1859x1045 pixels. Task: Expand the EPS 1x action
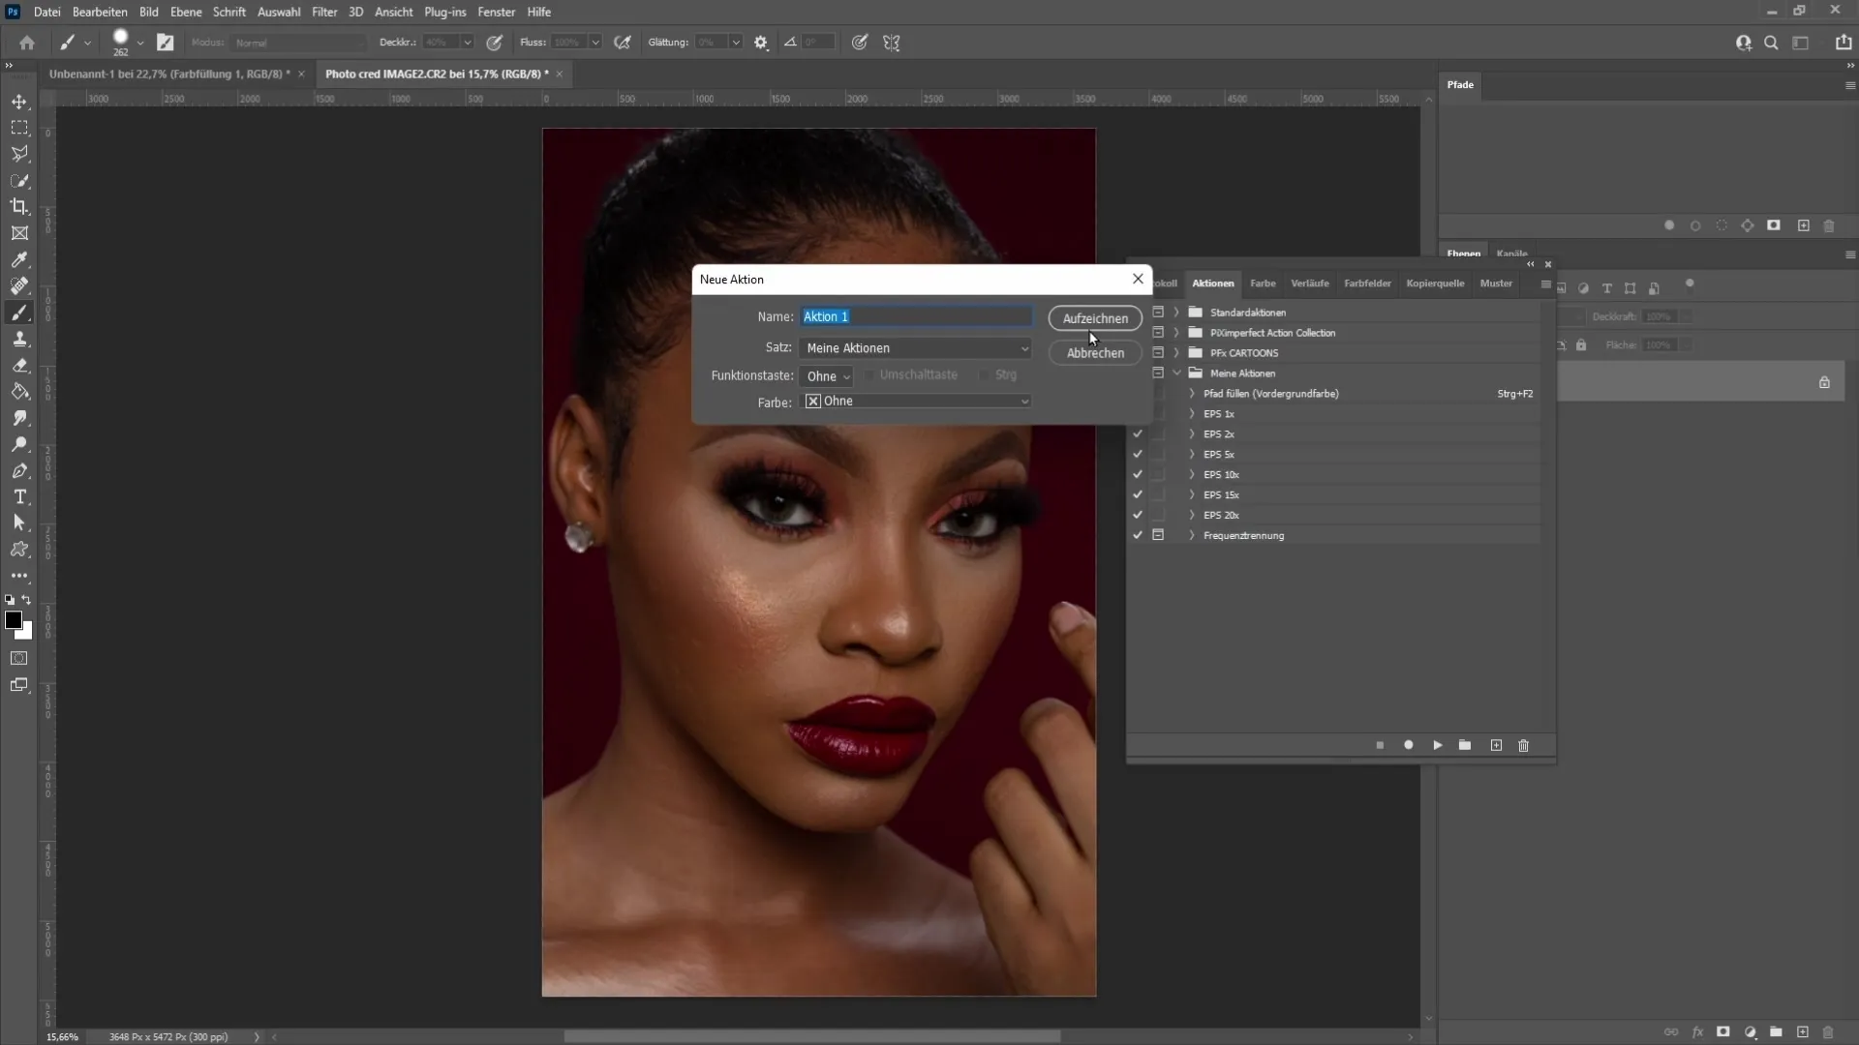point(1192,414)
